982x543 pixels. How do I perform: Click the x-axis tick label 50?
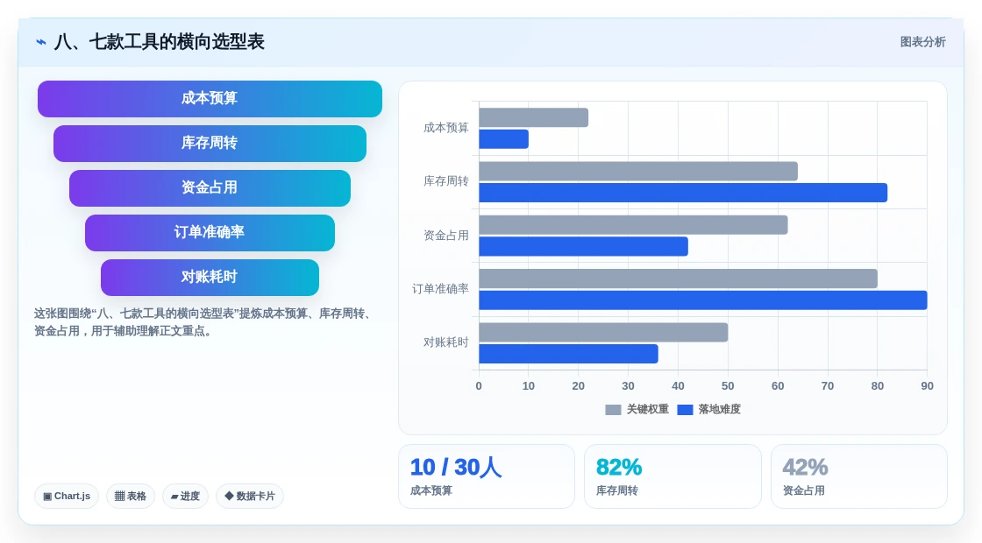pos(728,386)
